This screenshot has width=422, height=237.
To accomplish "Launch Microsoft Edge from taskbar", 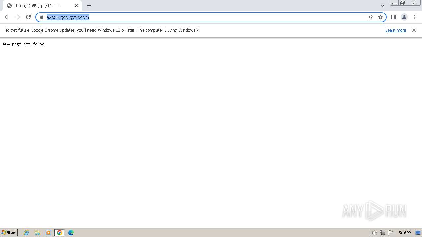I will pyautogui.click(x=71, y=233).
